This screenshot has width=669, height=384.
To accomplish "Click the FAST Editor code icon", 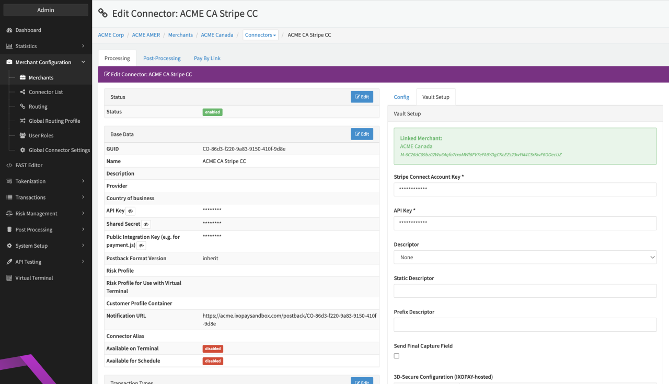I will point(9,165).
